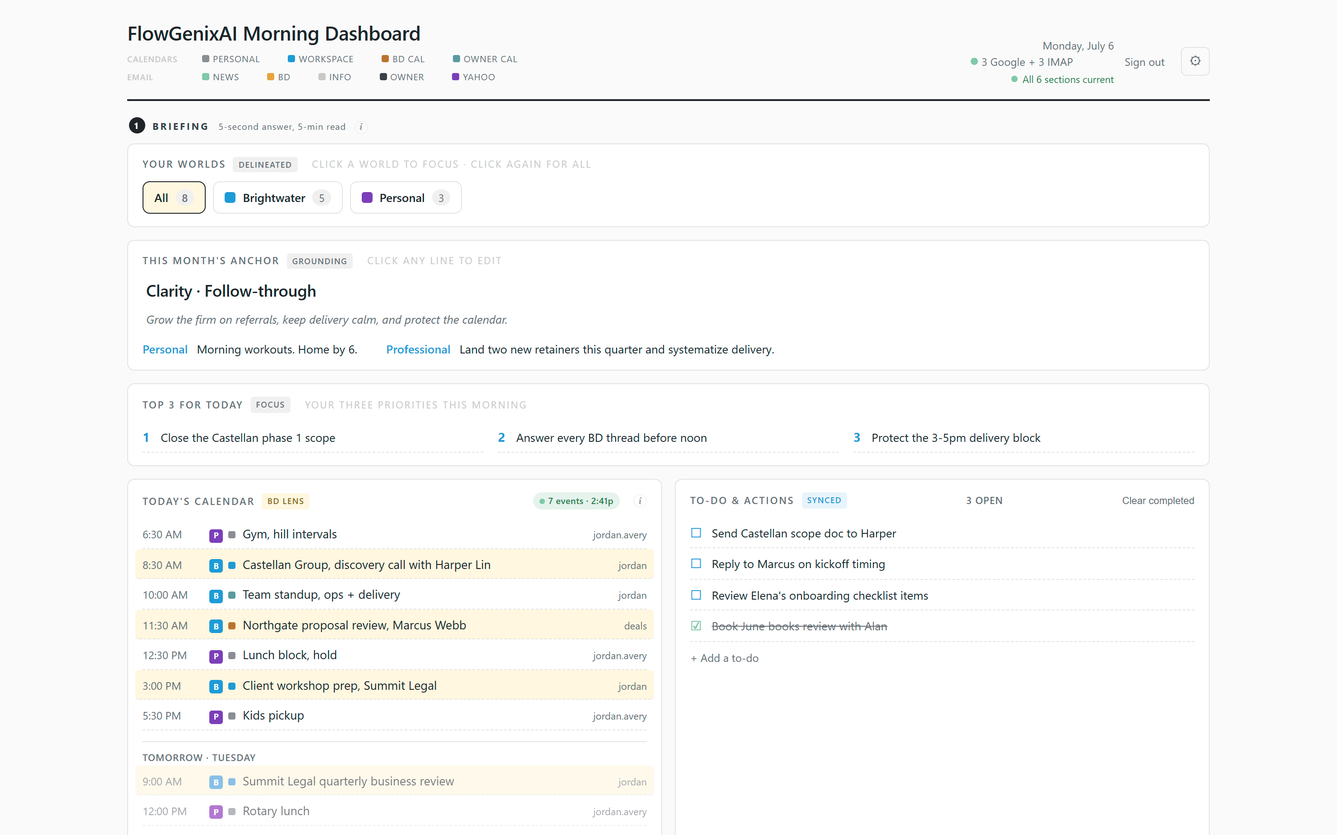1337x835 pixels.
Task: Click the 7 events status pill
Action: [x=576, y=501]
